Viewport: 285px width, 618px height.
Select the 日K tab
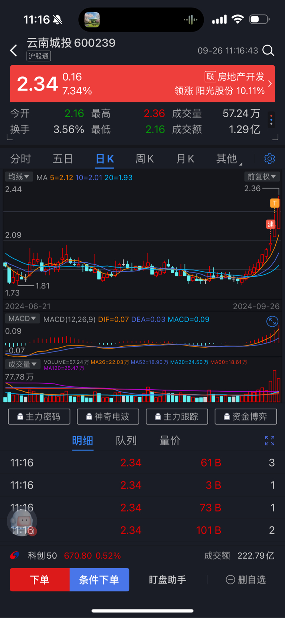coord(105,159)
